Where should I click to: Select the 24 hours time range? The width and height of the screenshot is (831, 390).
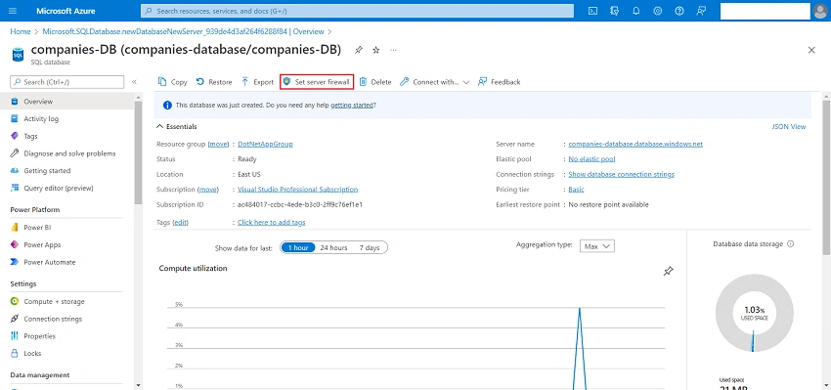pos(333,247)
